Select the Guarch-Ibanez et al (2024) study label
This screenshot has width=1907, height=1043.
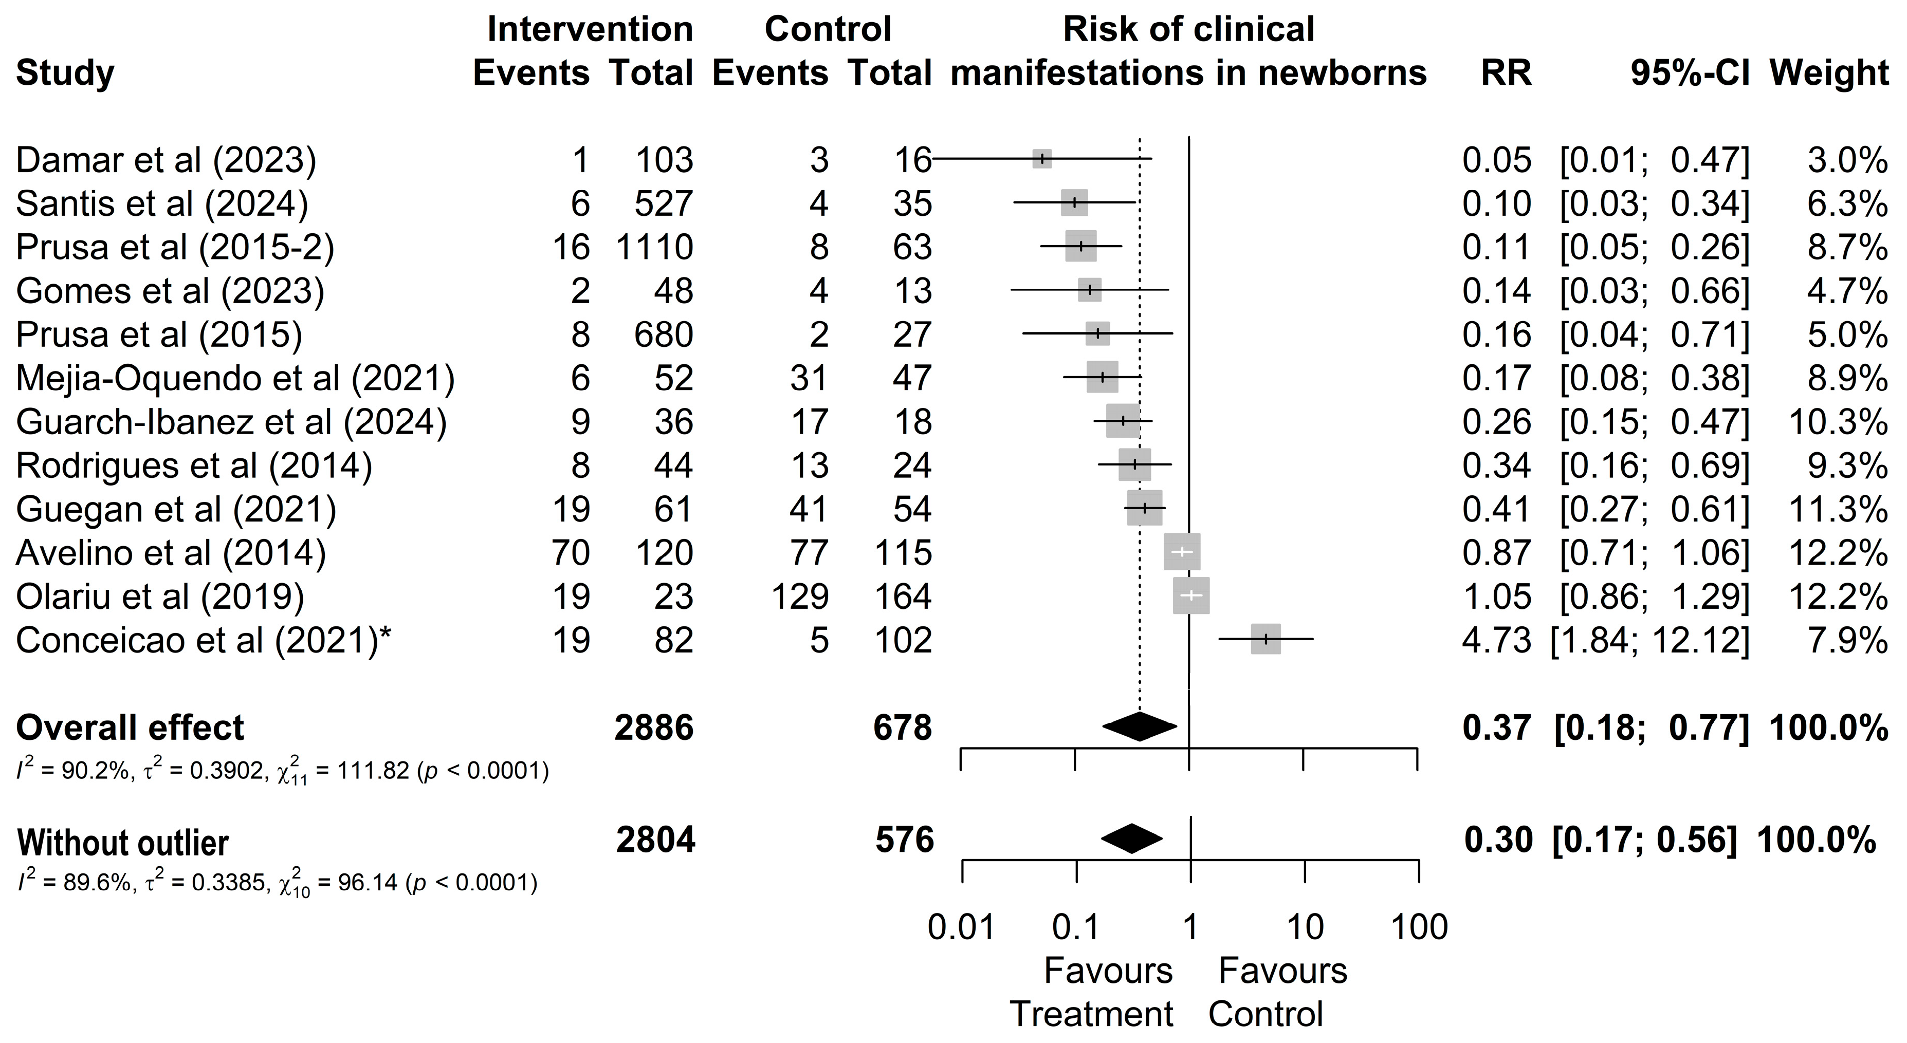231,422
